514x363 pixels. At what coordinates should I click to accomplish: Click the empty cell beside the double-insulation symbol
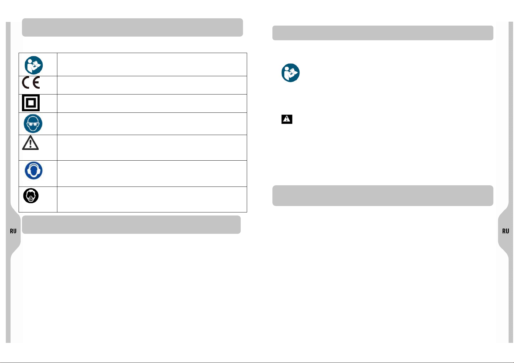152,104
